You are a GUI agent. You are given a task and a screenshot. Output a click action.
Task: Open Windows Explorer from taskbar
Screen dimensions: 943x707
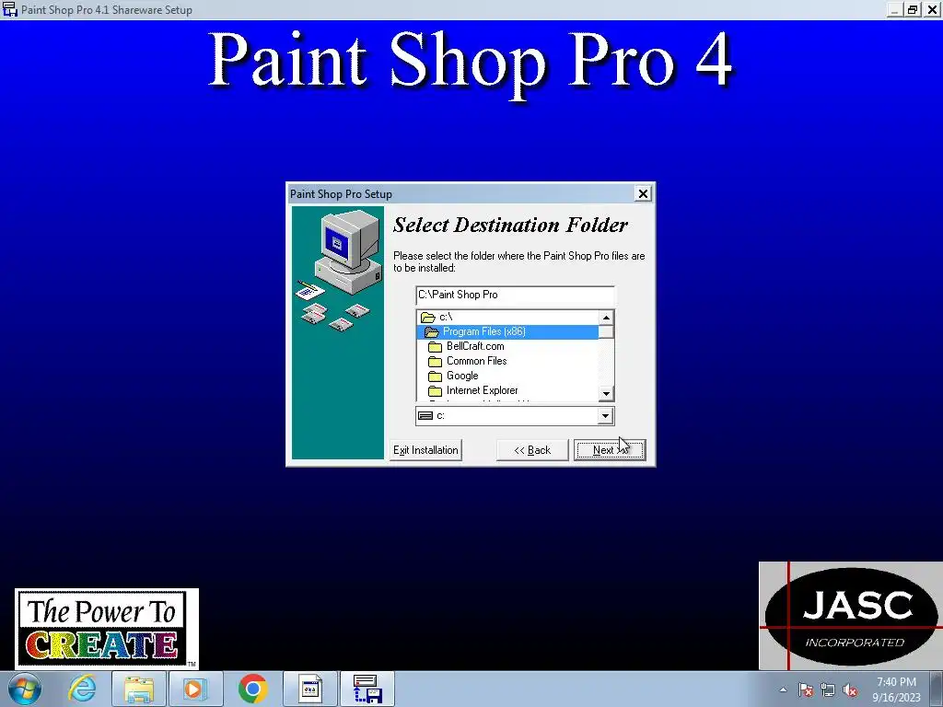pos(138,689)
